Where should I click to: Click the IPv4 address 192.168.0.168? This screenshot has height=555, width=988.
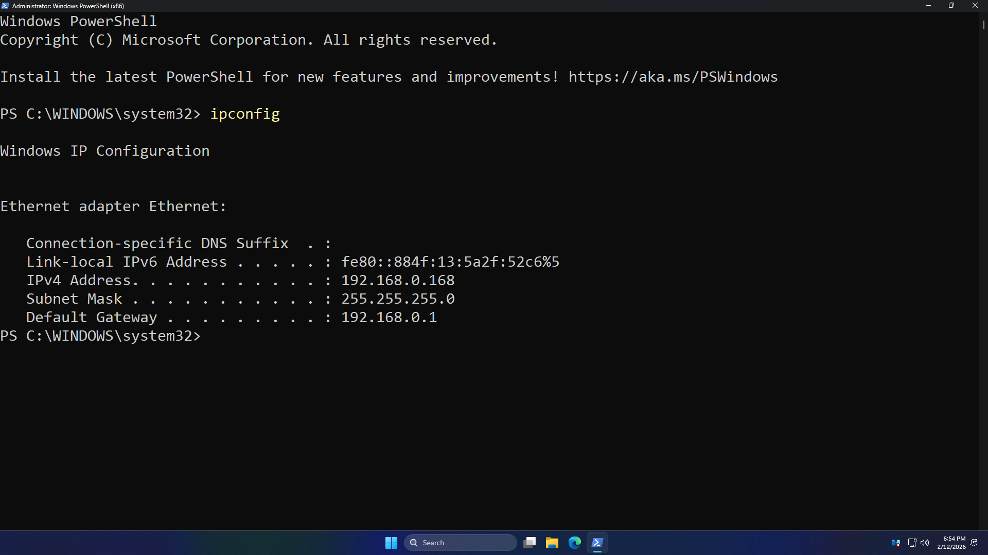coord(398,281)
